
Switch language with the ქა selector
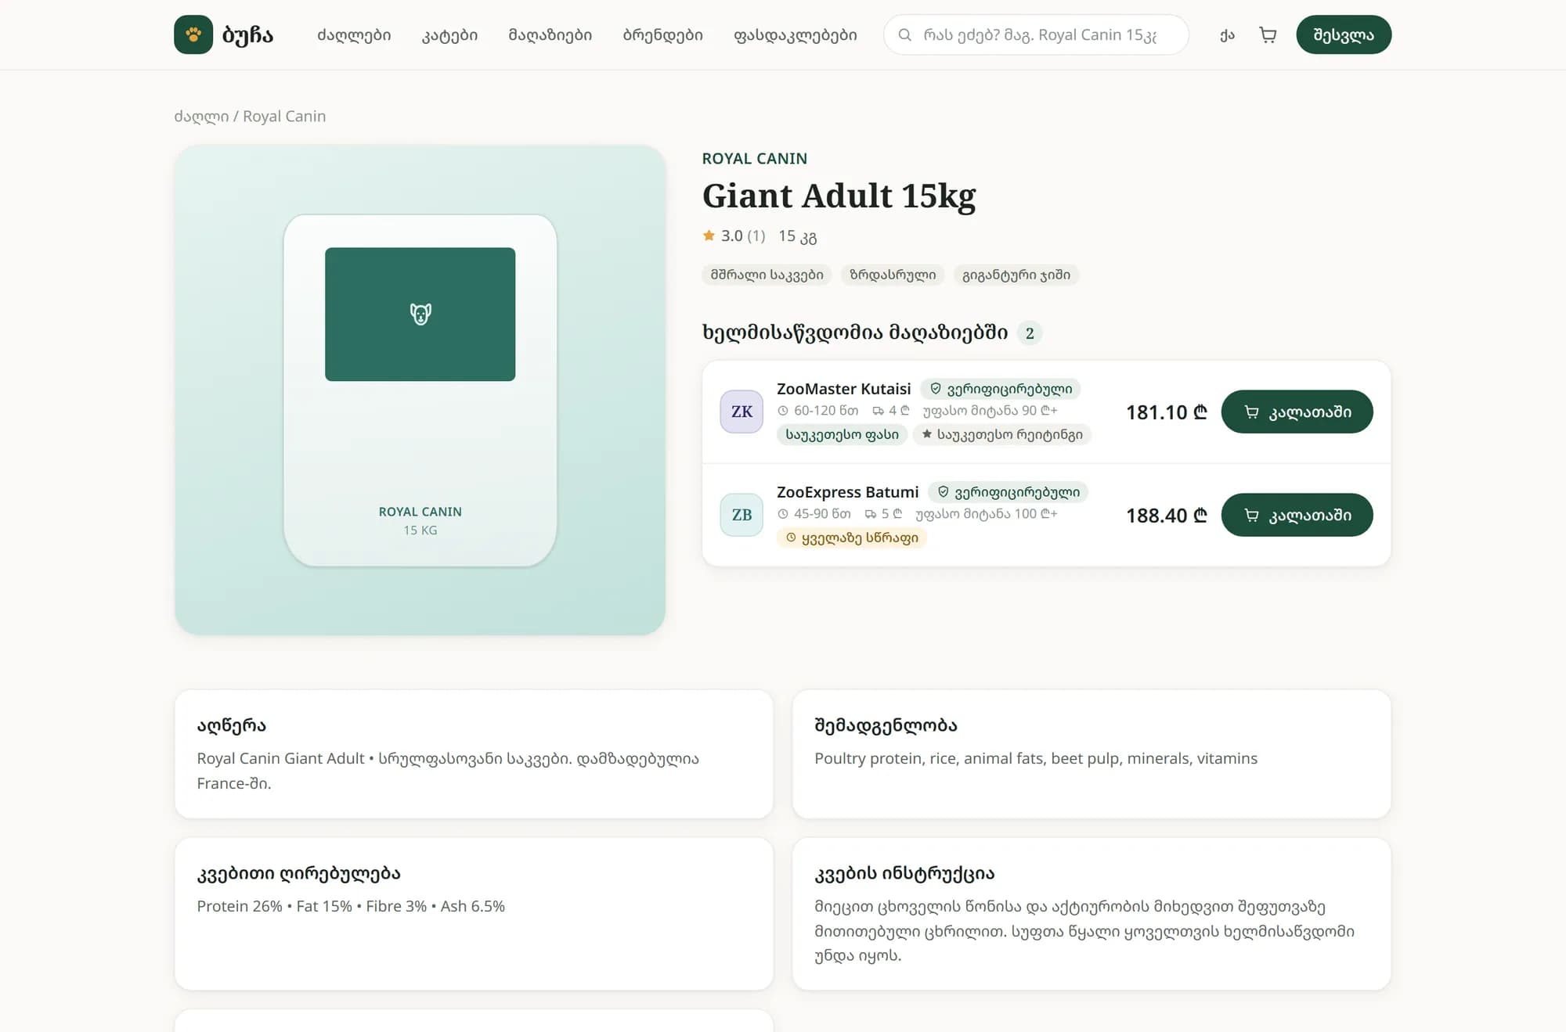coord(1227,34)
